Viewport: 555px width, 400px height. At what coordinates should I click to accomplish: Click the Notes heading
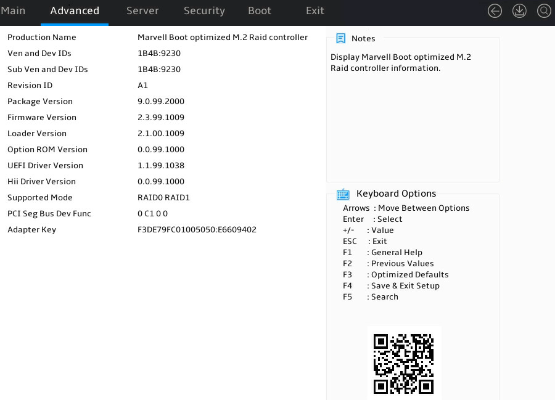363,38
